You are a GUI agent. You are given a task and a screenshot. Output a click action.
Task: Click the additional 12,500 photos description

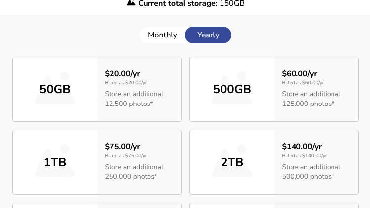click(134, 99)
